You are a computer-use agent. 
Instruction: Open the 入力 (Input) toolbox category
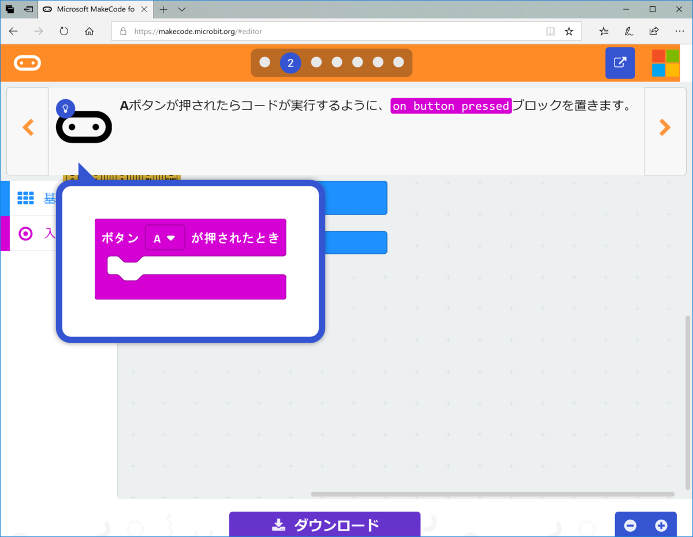[x=33, y=234]
